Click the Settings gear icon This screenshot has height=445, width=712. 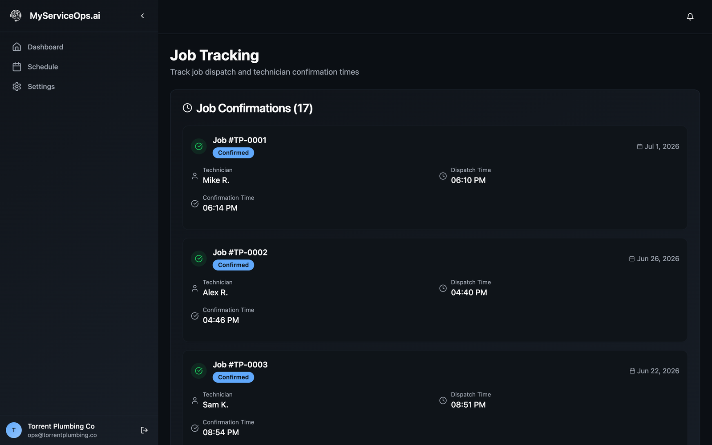(x=17, y=87)
